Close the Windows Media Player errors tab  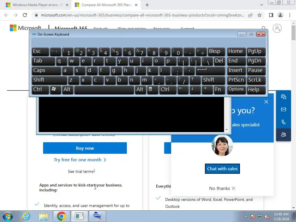pyautogui.click(x=67, y=5)
